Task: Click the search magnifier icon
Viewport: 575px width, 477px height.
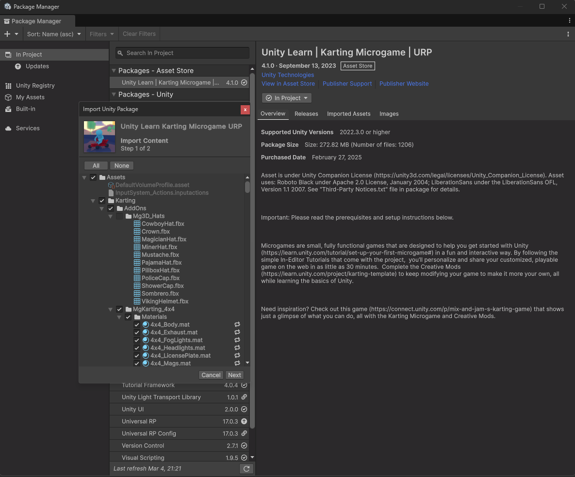Action: pyautogui.click(x=120, y=53)
